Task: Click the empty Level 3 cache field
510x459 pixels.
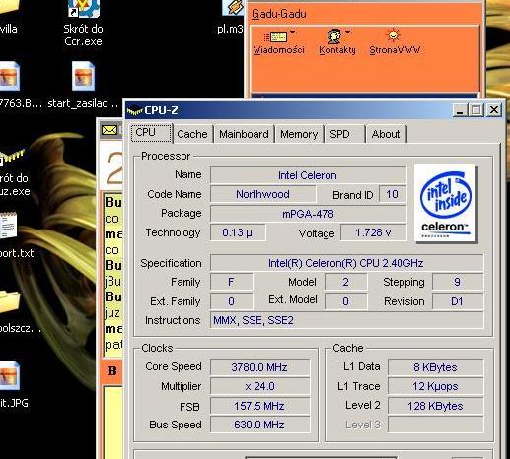Action: click(x=436, y=425)
